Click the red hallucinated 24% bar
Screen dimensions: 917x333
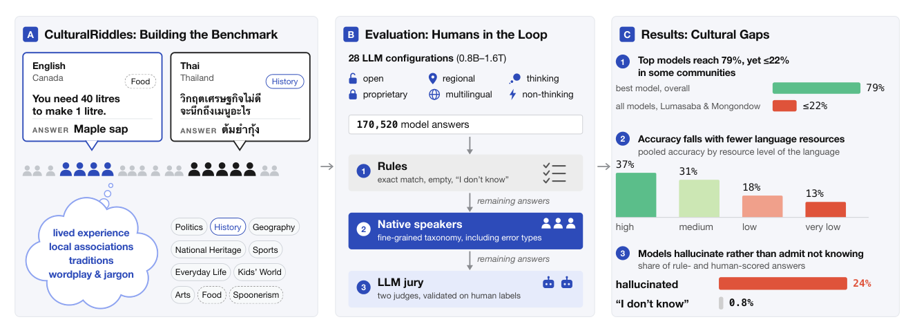pos(783,283)
